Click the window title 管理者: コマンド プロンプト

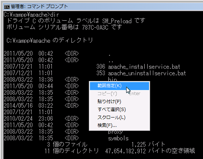click(x=39, y=6)
